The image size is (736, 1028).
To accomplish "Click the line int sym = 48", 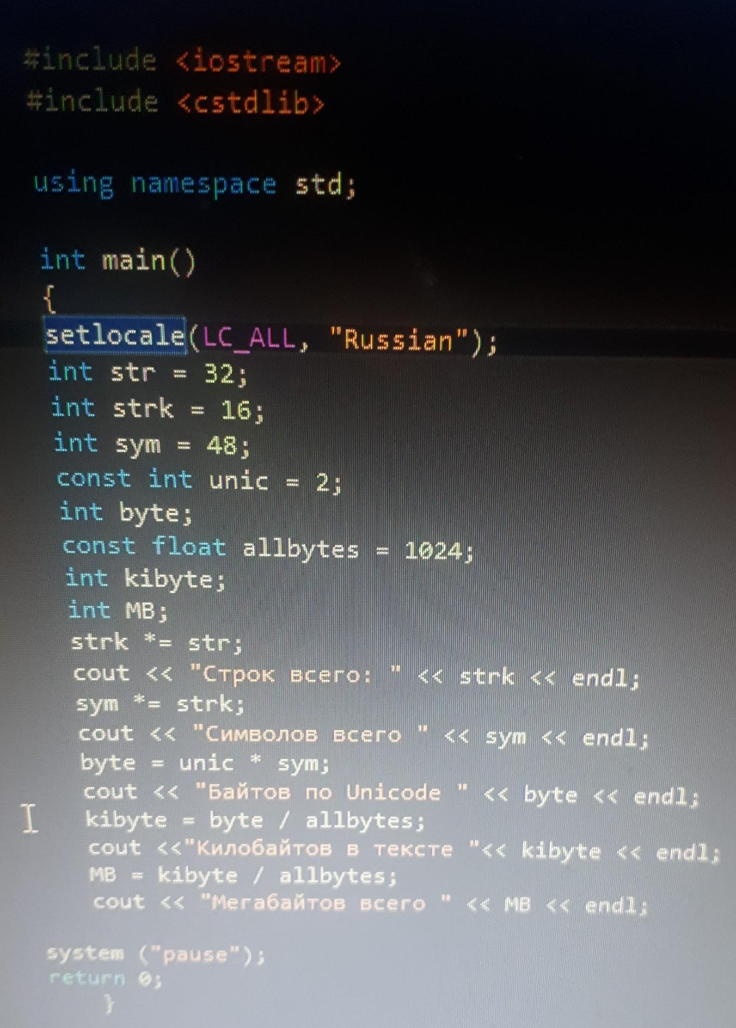I will 152,444.
